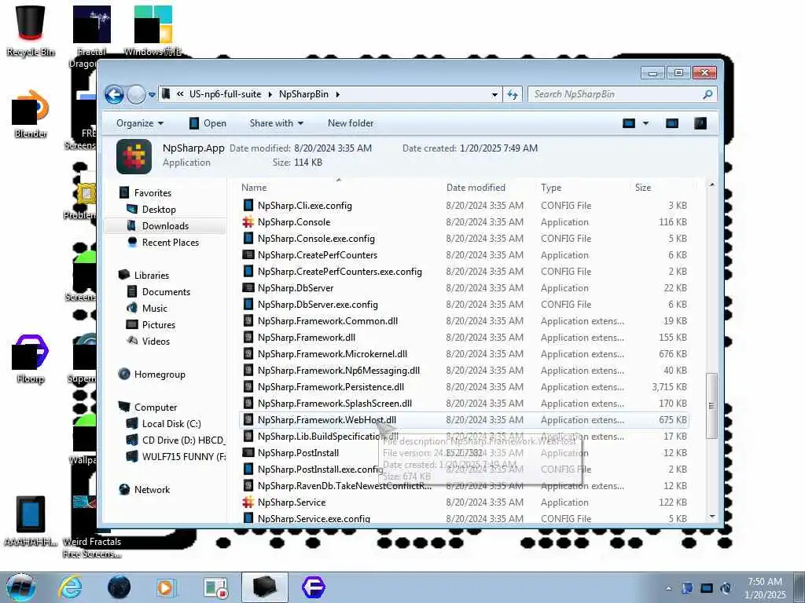Open the Organize menu

point(140,123)
